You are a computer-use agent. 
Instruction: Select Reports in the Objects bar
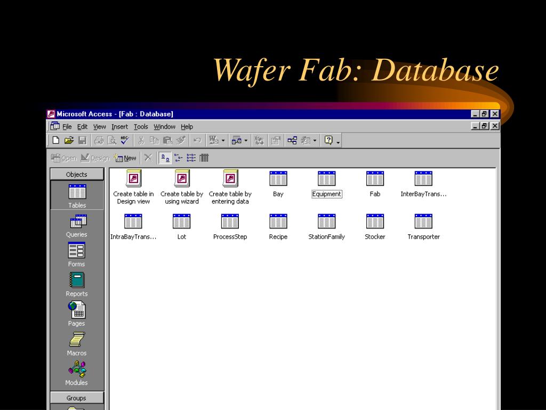point(77,285)
